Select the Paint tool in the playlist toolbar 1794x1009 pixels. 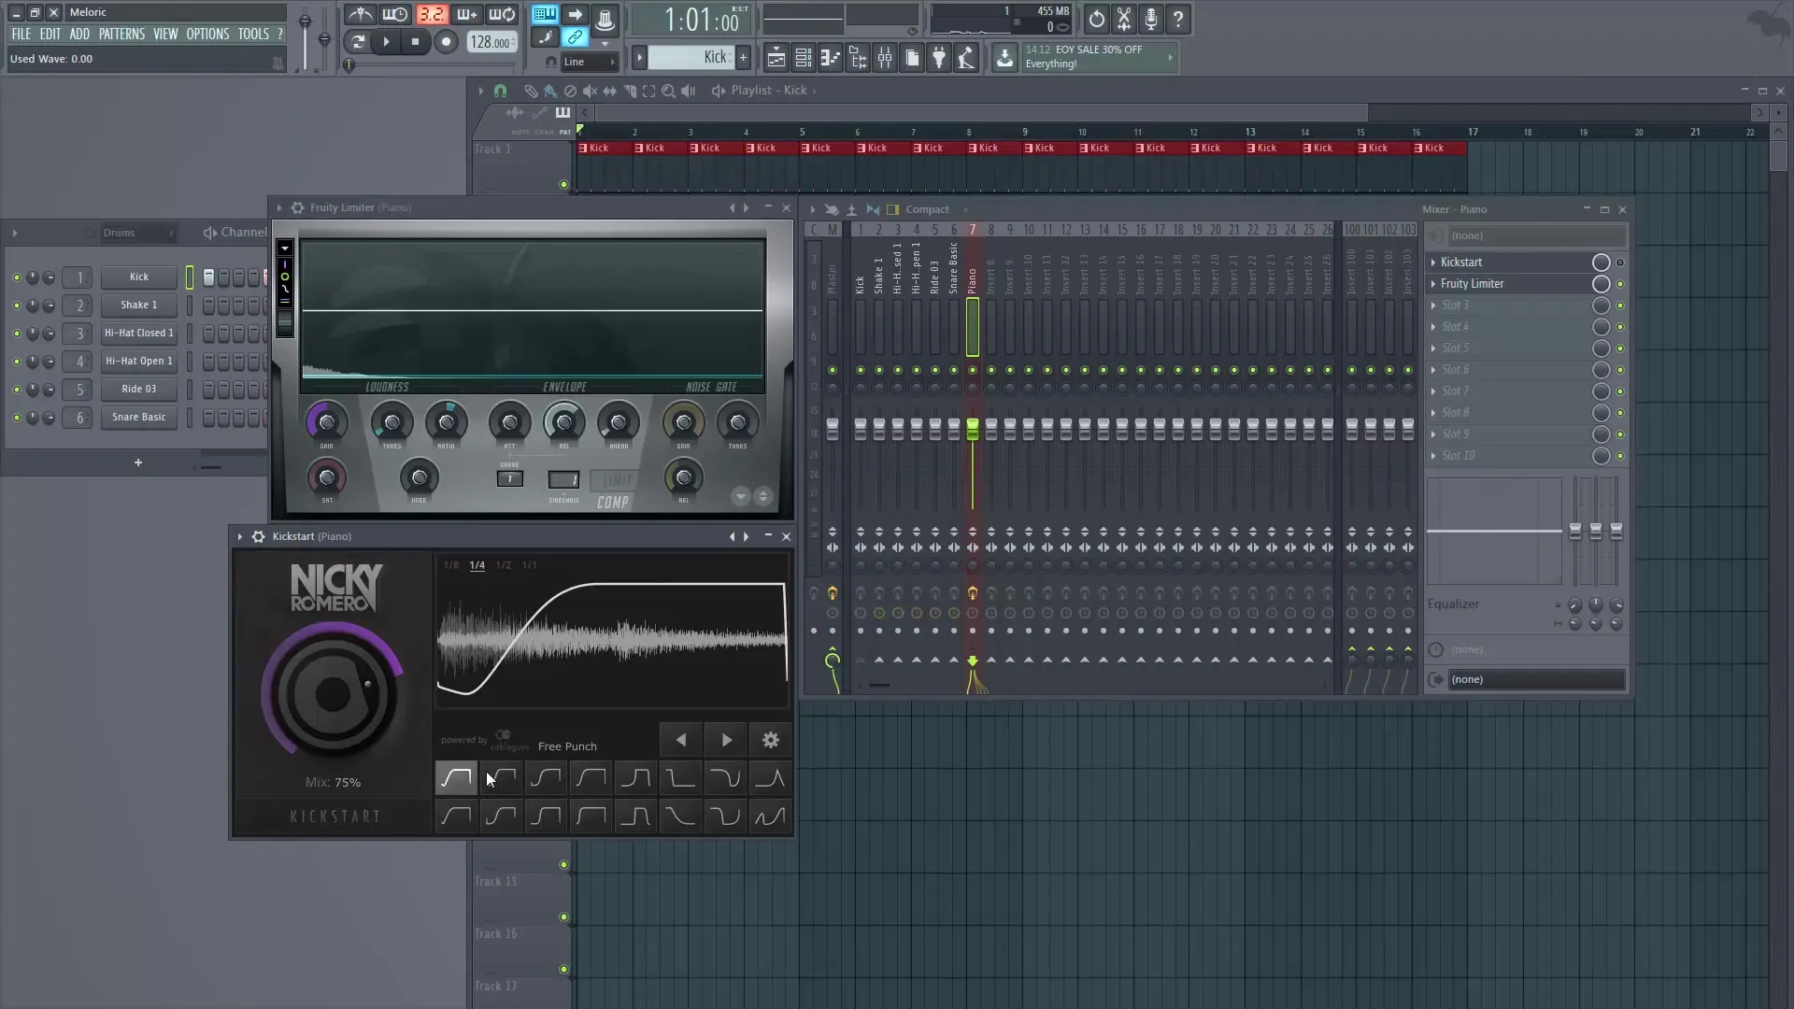(550, 91)
